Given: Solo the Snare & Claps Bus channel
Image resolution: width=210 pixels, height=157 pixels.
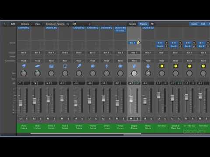Looking at the screenshot, I should click(x=179, y=119).
